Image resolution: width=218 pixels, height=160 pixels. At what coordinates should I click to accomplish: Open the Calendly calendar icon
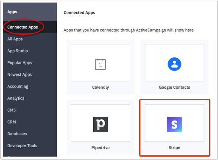(x=101, y=64)
